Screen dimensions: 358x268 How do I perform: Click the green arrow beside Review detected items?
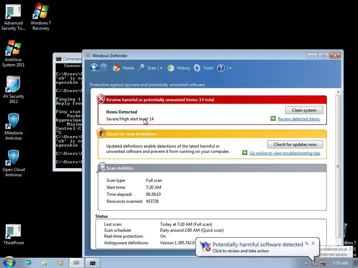(273, 118)
